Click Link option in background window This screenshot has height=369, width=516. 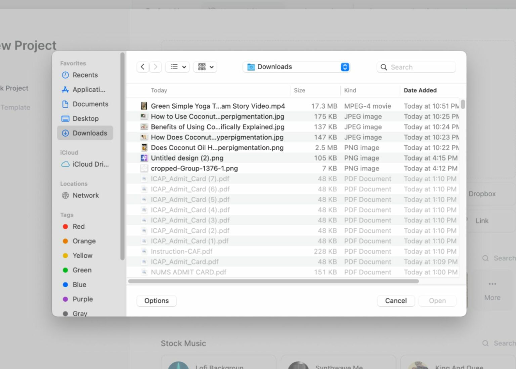(482, 221)
